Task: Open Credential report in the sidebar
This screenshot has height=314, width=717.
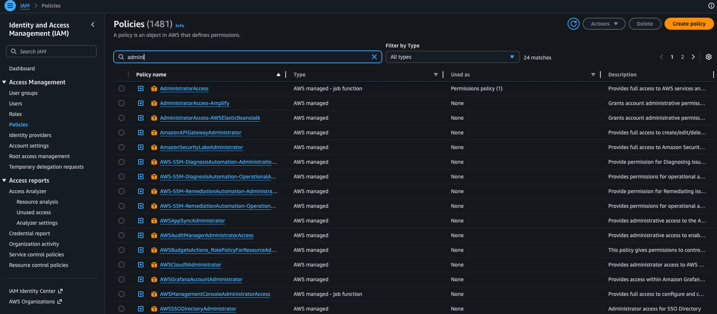Action: [29, 233]
